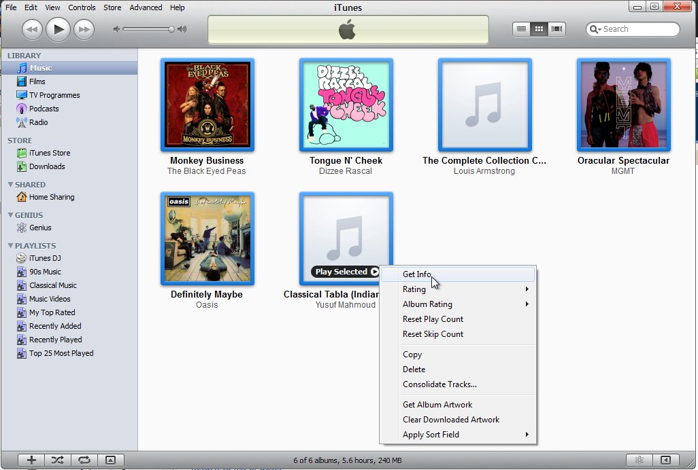Choose Reset Play Count
Viewport: 698px width, 470px height.
click(458, 319)
